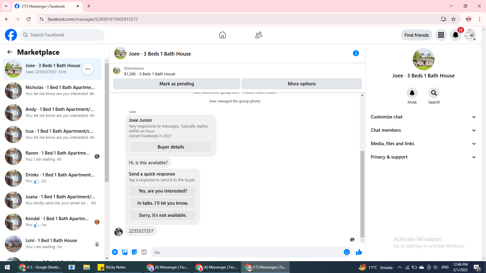486x273 pixels.
Task: Search in conversation magnifier icon
Action: point(434,93)
